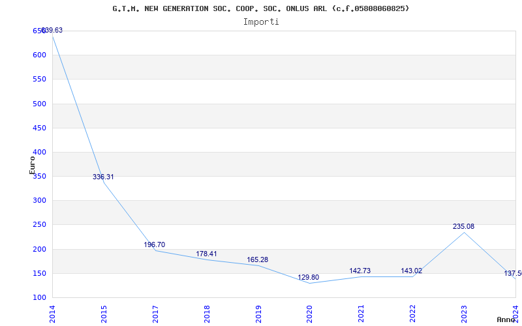Viewport: 522px width, 326px height.
Task: Click y-axis tick 600
Action: pos(39,55)
